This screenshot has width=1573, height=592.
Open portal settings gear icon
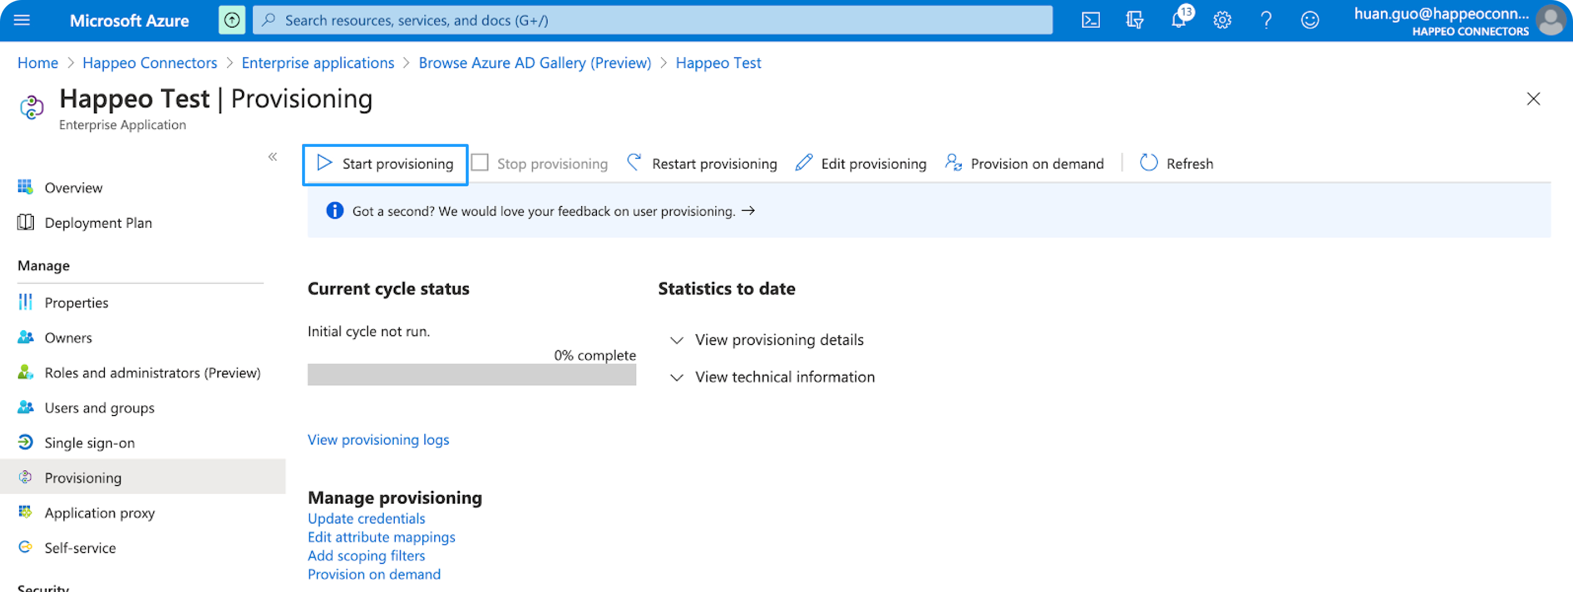(x=1222, y=20)
